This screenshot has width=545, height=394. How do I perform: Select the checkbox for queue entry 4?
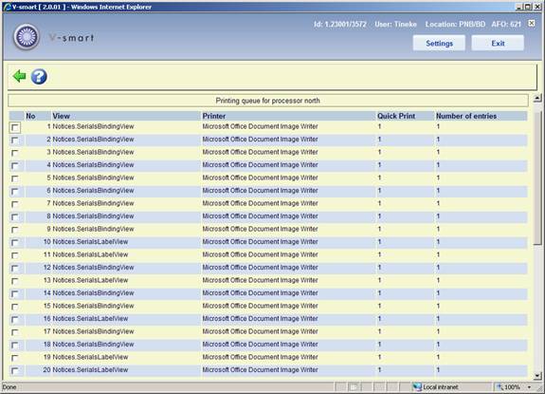click(15, 166)
